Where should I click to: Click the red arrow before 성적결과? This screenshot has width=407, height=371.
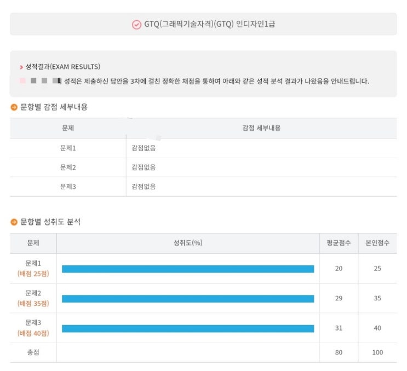click(x=21, y=67)
